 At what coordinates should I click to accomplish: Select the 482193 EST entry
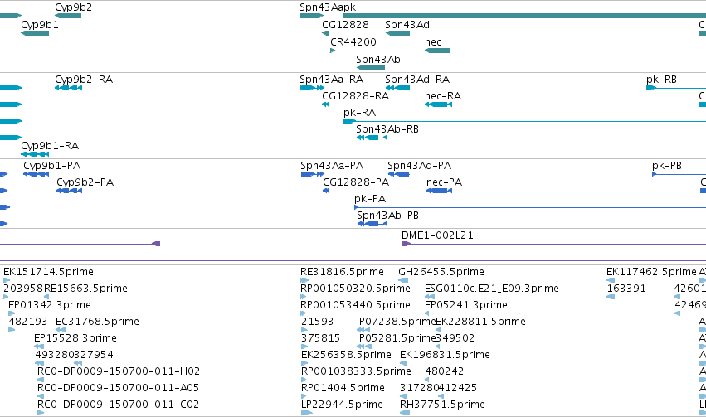click(x=12, y=330)
